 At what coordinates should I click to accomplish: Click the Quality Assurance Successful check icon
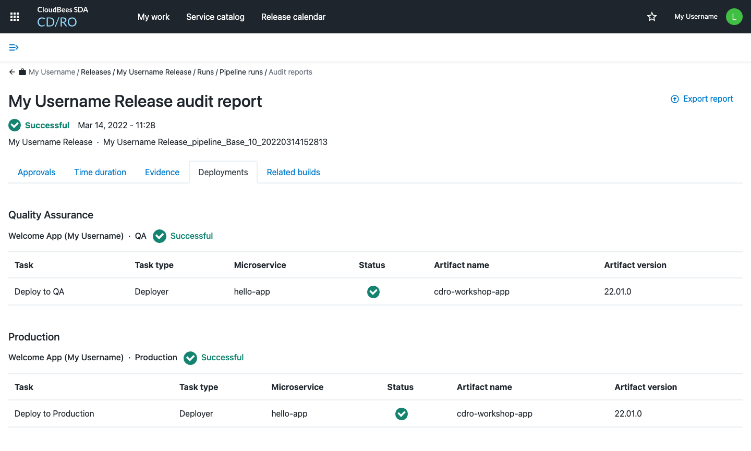click(160, 236)
